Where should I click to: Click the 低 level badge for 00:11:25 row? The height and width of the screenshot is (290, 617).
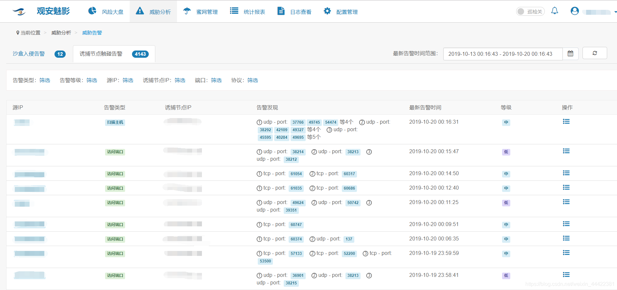point(506,203)
